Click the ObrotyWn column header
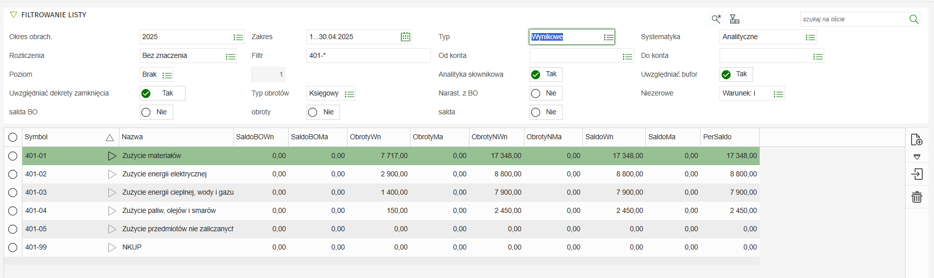The height and width of the screenshot is (278, 934). coord(365,137)
